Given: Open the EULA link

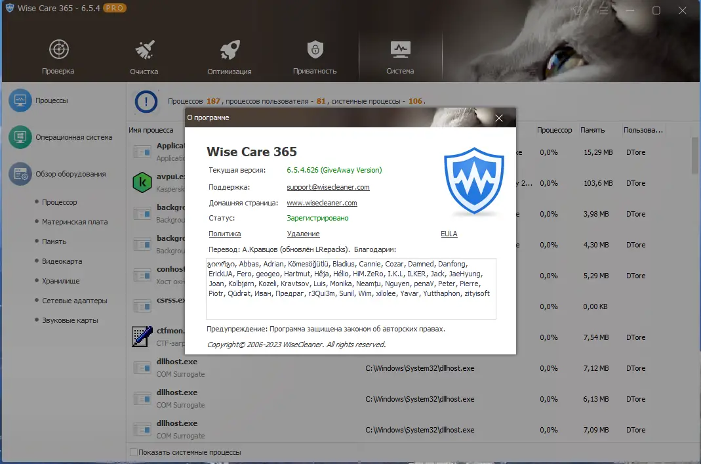Looking at the screenshot, I should pos(449,234).
